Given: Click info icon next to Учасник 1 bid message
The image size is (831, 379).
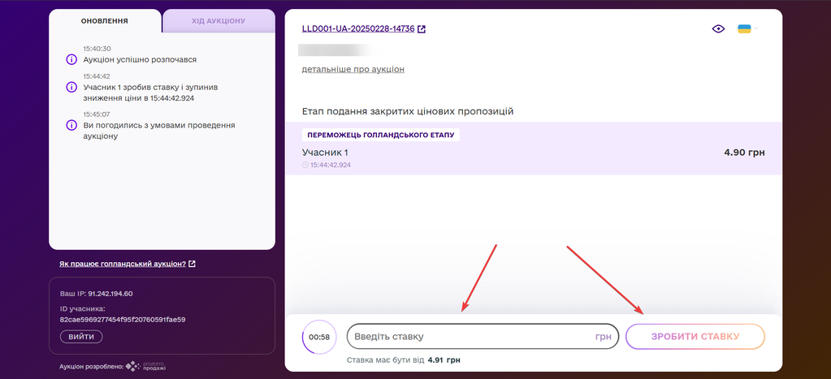Looking at the screenshot, I should coord(71,87).
